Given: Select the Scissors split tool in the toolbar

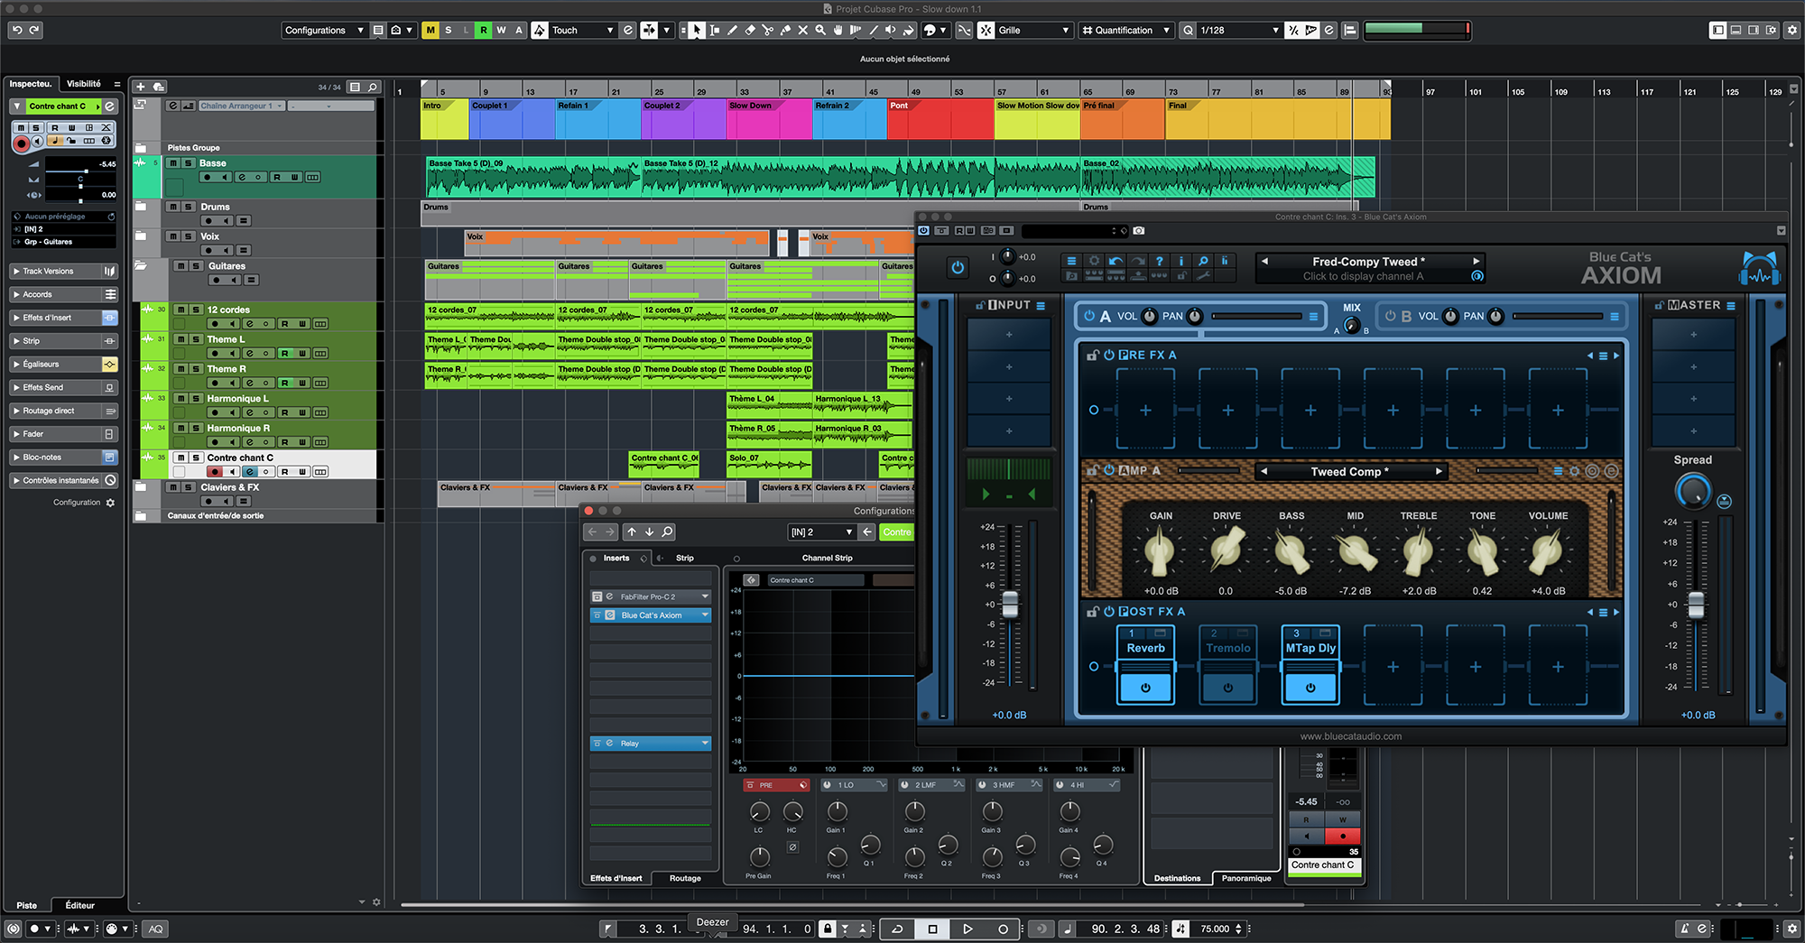Looking at the screenshot, I should pyautogui.click(x=767, y=30).
